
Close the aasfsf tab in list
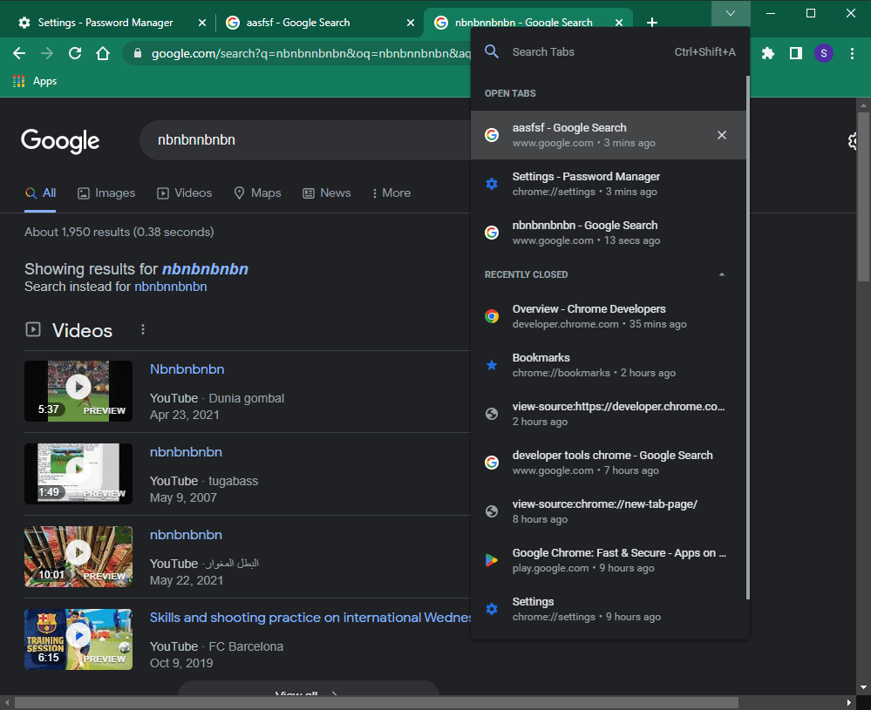(x=721, y=135)
